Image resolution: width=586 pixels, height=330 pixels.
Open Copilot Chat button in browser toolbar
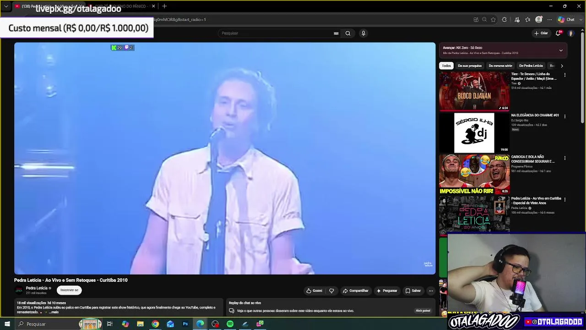click(x=566, y=20)
